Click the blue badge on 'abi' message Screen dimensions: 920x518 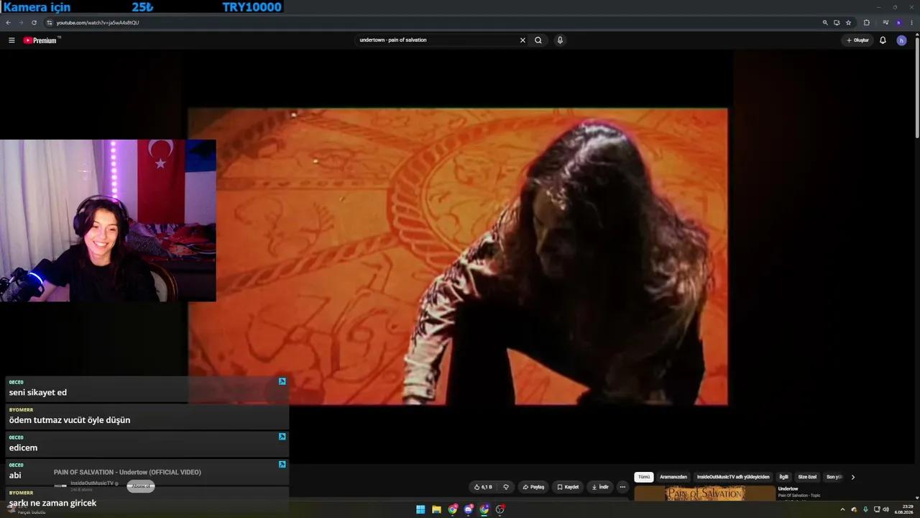click(282, 464)
